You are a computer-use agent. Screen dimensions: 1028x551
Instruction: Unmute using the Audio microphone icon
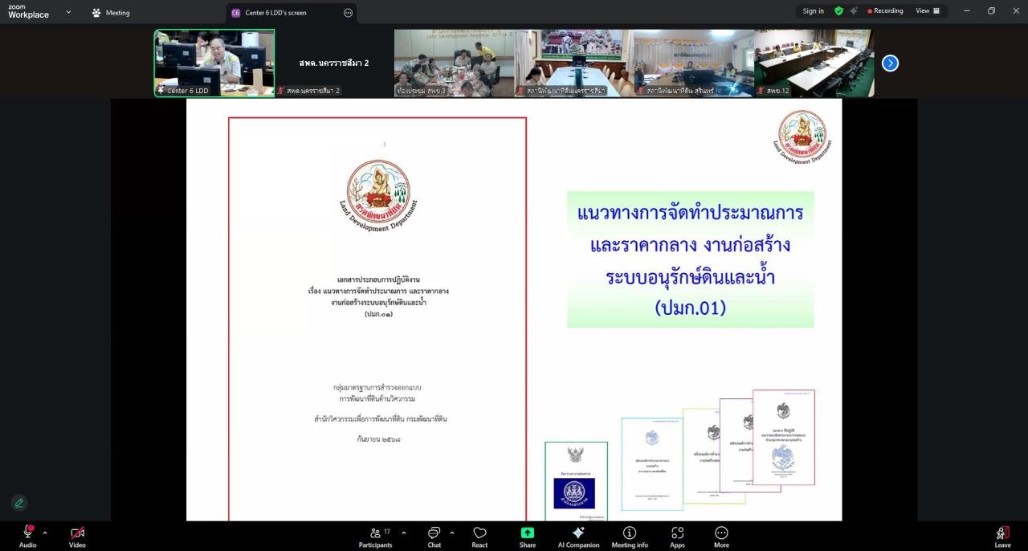coord(27,533)
